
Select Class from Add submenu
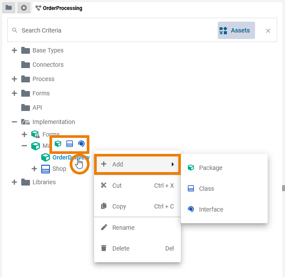(206, 189)
